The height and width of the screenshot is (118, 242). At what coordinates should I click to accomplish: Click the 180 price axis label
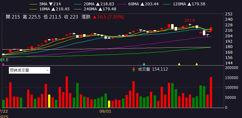229,47
